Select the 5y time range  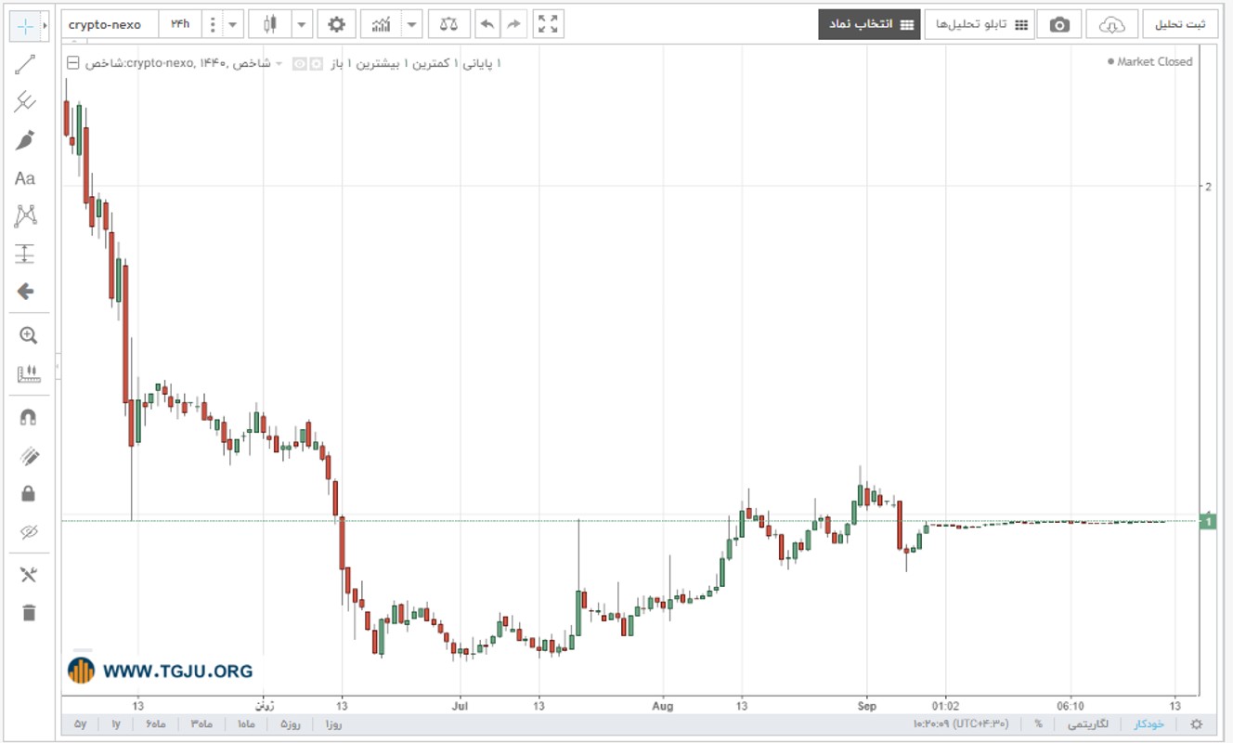pyautogui.click(x=81, y=723)
